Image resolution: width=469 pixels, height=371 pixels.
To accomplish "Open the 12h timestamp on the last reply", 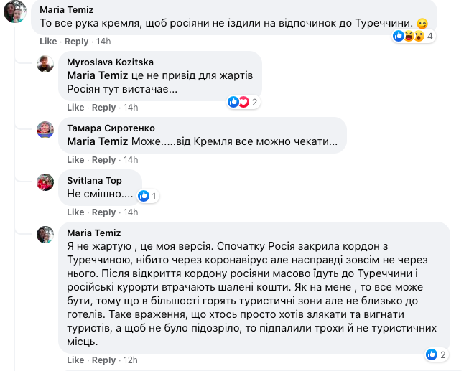I will [x=131, y=360].
